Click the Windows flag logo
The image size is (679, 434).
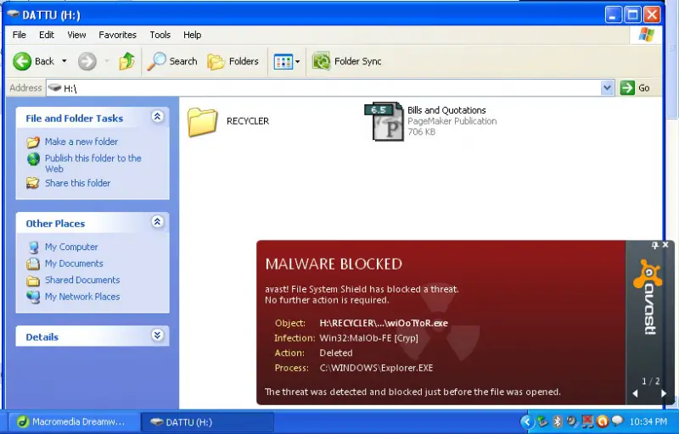[646, 35]
